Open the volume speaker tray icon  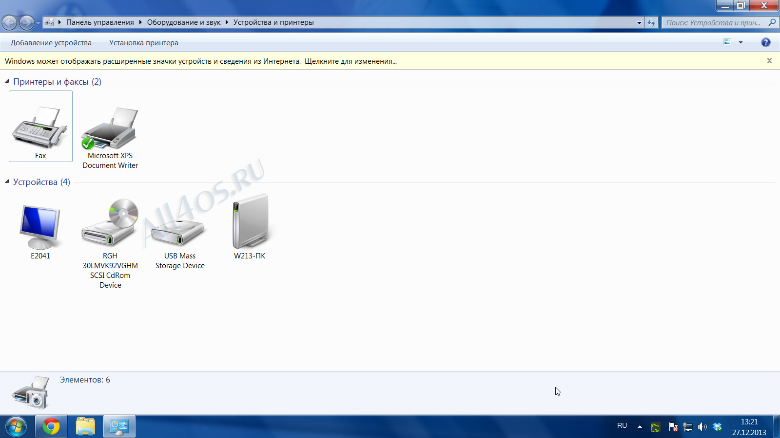coord(702,427)
